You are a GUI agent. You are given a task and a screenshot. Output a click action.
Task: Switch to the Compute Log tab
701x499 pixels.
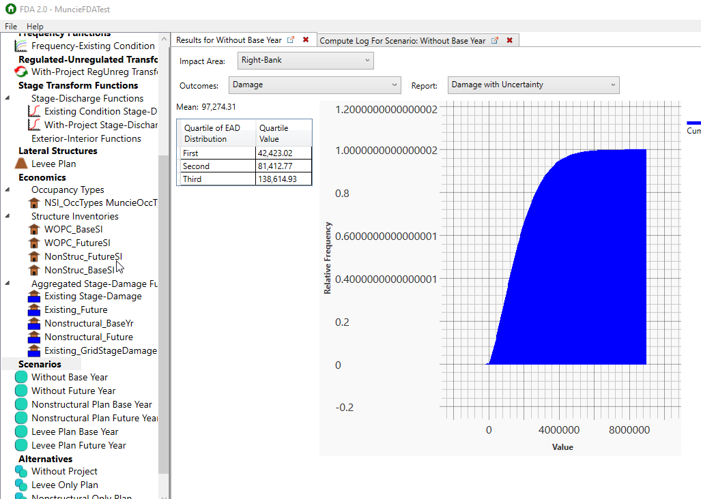(403, 40)
